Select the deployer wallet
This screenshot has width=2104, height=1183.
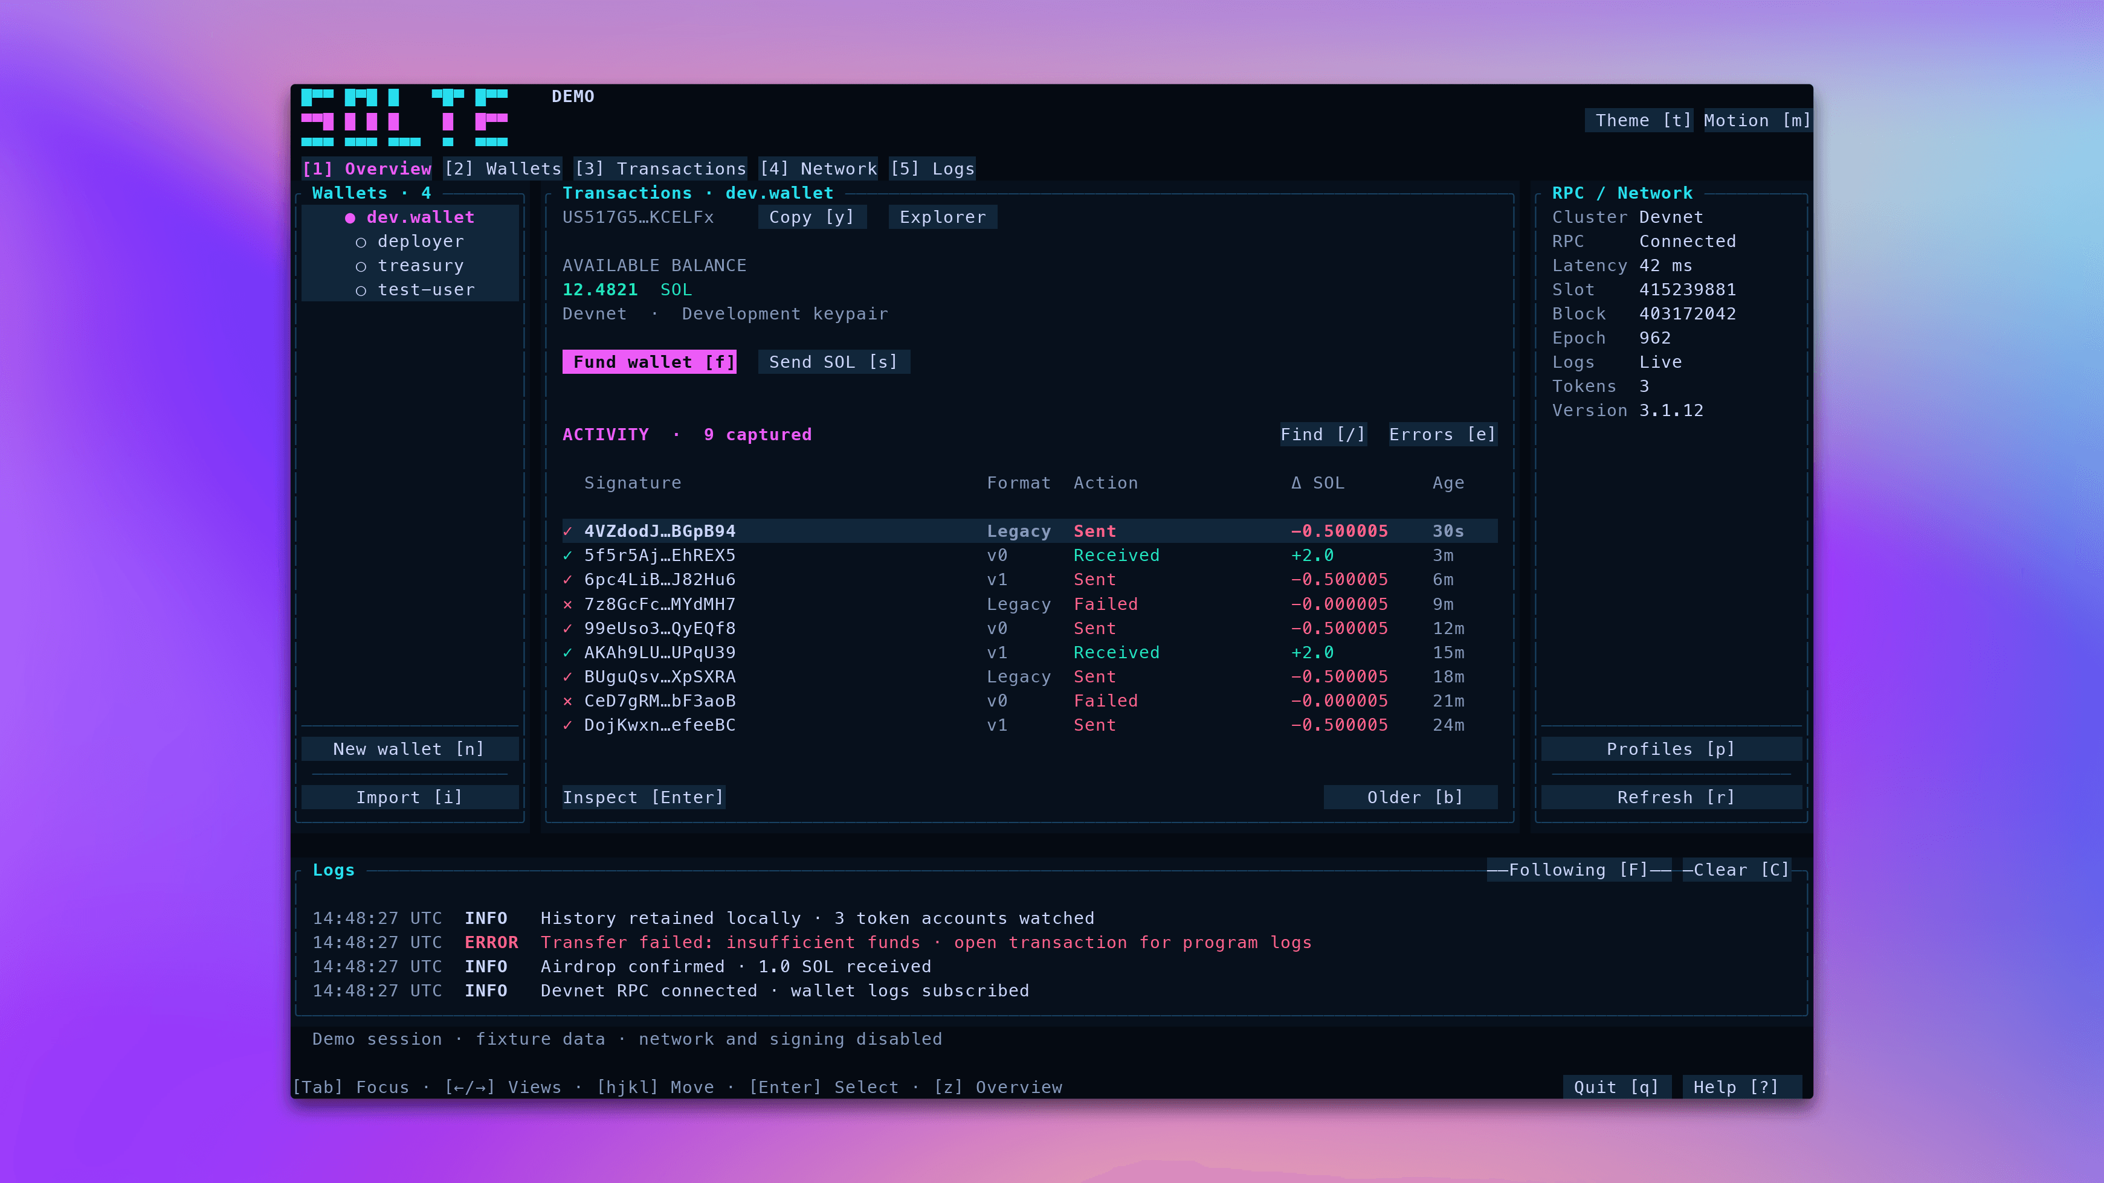[x=410, y=242]
